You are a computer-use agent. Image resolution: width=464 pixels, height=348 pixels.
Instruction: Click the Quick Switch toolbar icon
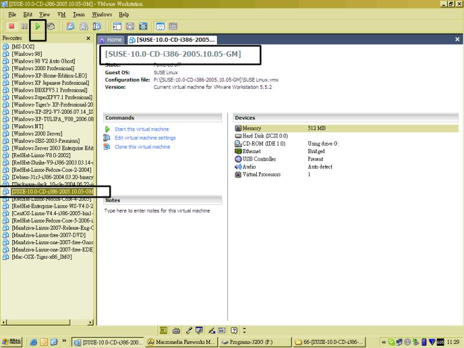pyautogui.click(x=130, y=26)
